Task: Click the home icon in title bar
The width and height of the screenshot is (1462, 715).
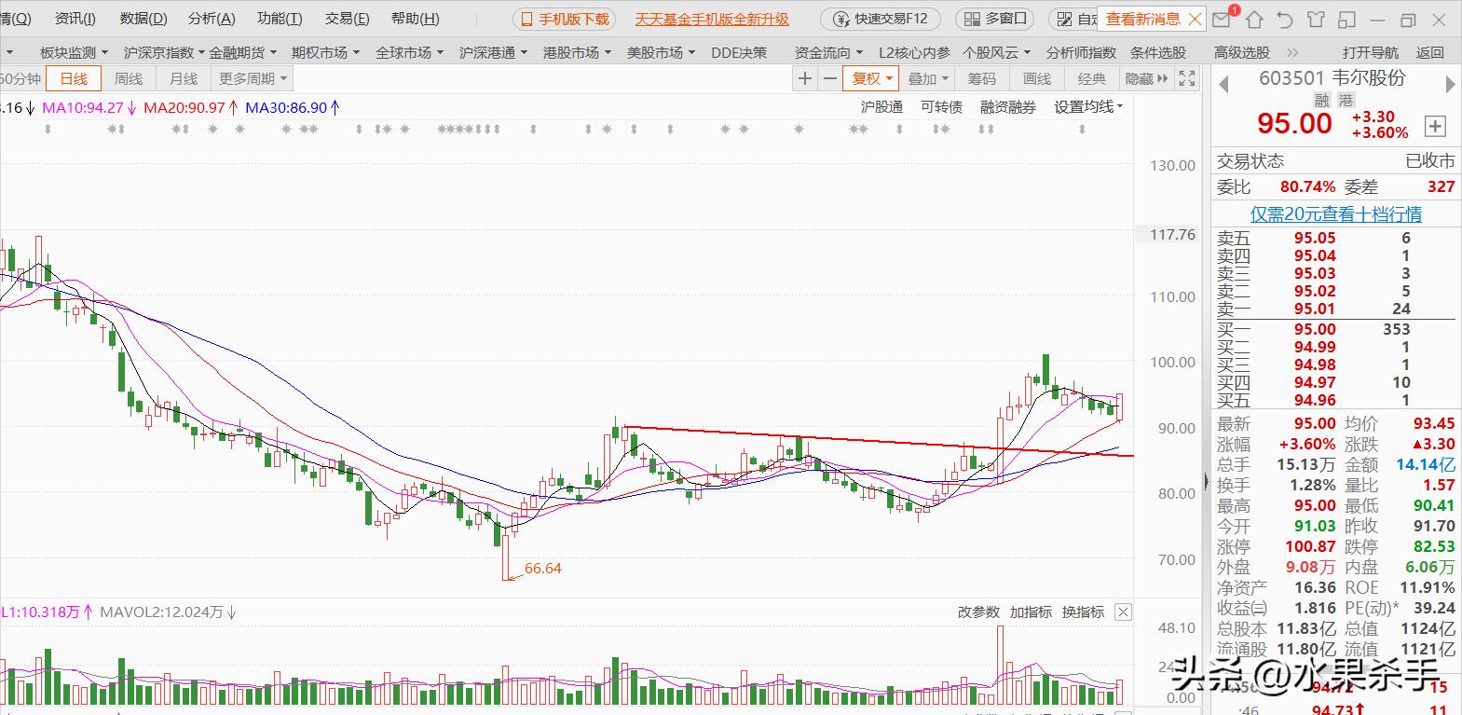Action: point(1255,19)
